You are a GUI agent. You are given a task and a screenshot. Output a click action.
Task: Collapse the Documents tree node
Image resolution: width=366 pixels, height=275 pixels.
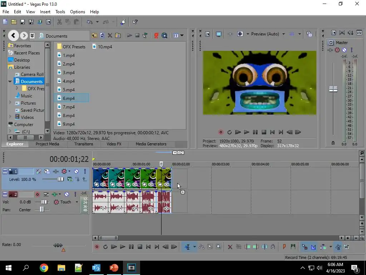pyautogui.click(x=10, y=81)
